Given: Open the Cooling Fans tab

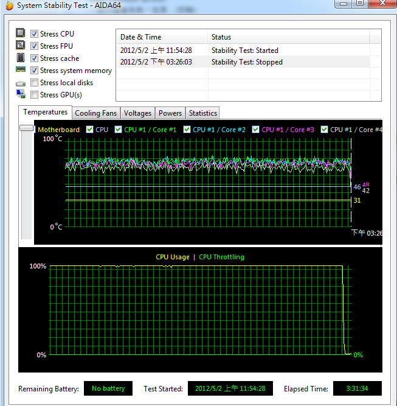Looking at the screenshot, I should [95, 113].
